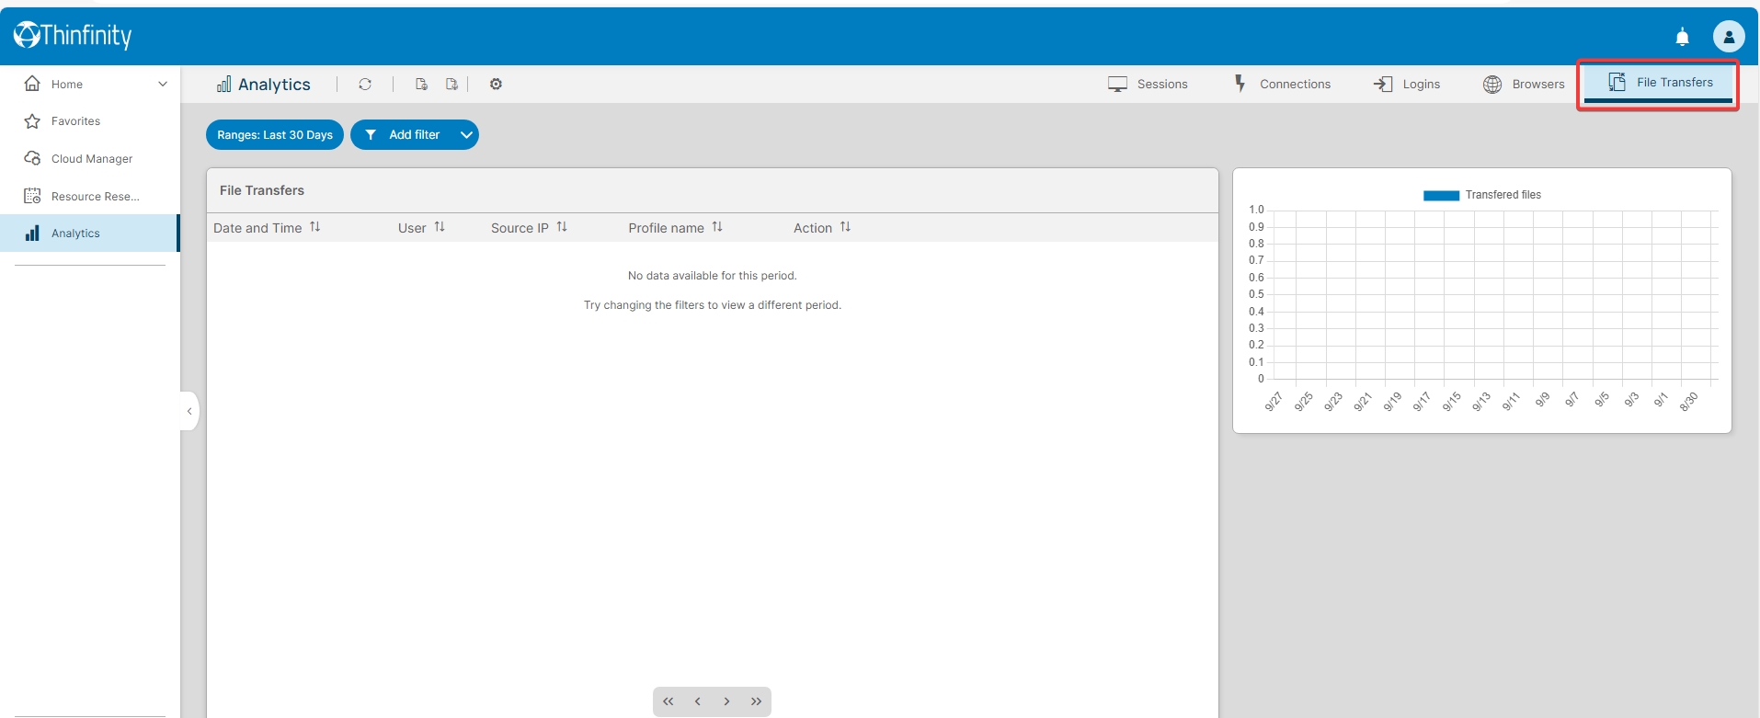The width and height of the screenshot is (1760, 718).
Task: Open Cloud Manager from the sidebar
Action: tap(91, 159)
